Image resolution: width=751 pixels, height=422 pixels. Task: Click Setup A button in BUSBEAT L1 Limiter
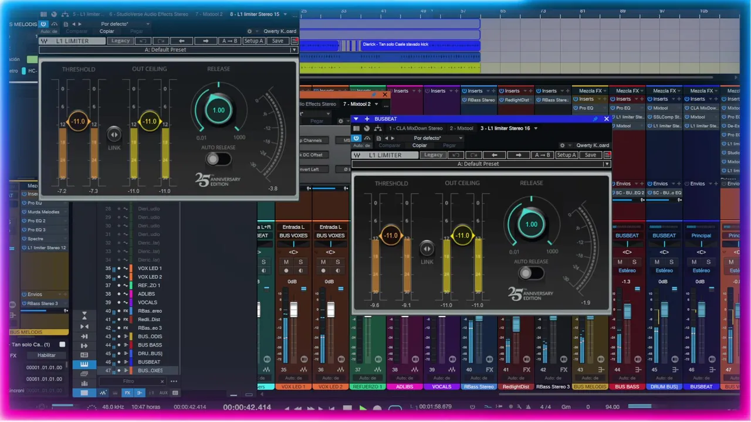click(567, 155)
